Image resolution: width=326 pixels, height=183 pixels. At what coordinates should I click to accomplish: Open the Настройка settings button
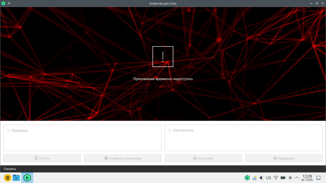click(x=203, y=158)
